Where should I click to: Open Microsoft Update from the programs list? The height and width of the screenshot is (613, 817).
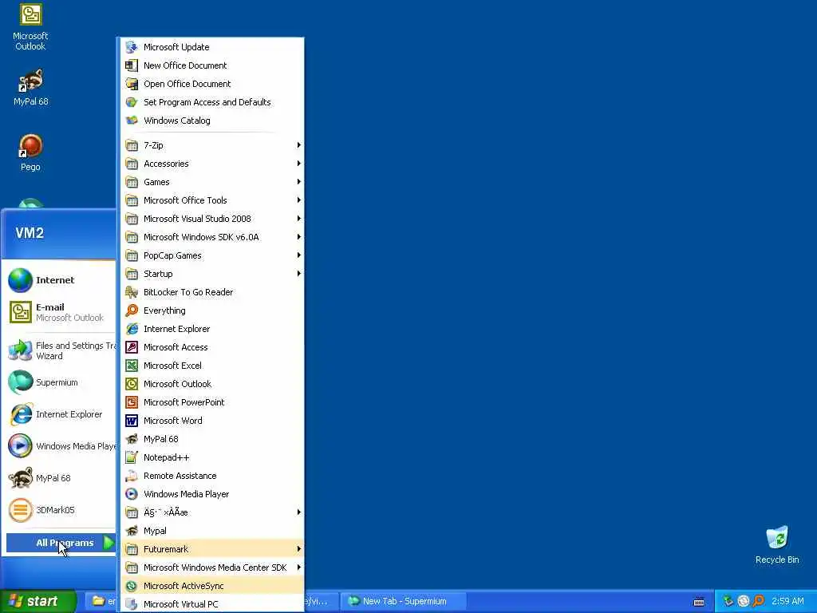(x=212, y=47)
